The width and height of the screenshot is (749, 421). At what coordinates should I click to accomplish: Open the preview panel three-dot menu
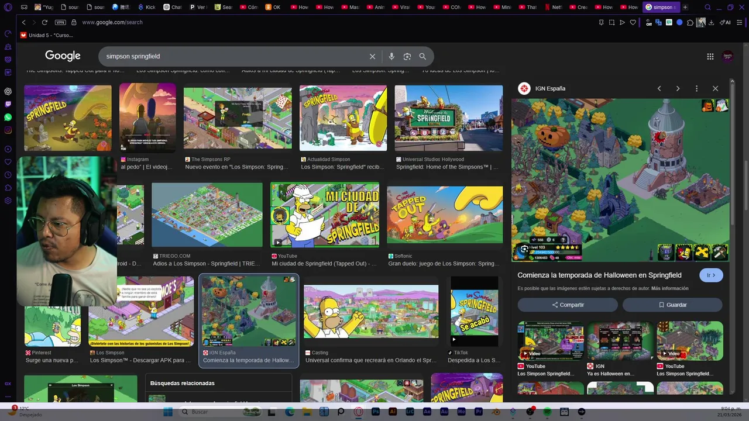tap(696, 88)
